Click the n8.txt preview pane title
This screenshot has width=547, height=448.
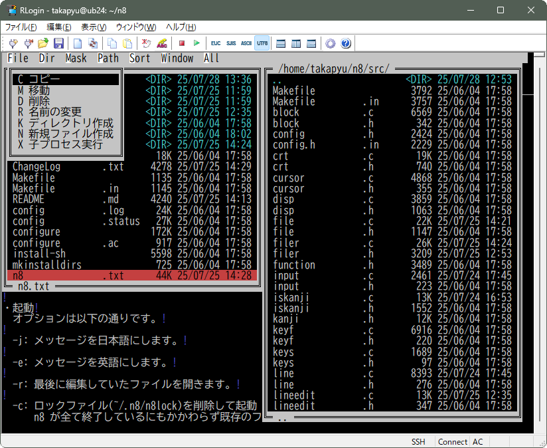(33, 286)
